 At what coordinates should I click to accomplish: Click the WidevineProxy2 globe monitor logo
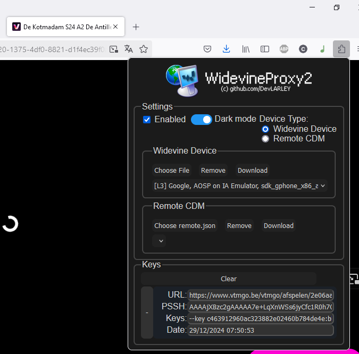click(x=182, y=80)
